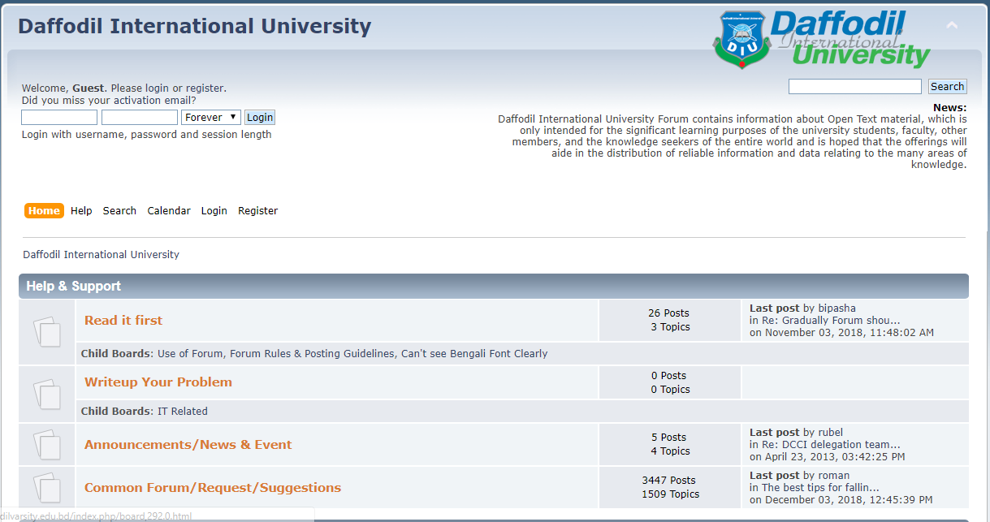Screen dimensions: 990x522
Task: Open the Announcements/News & Event board
Action: 188,445
